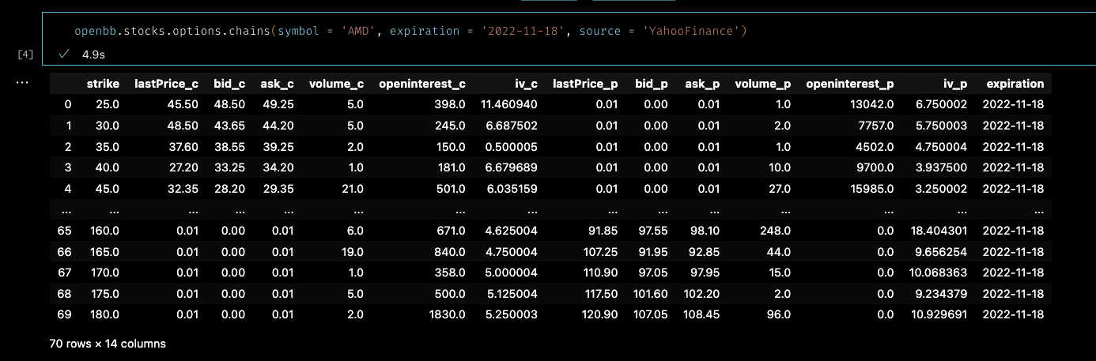Click the strike column header
Viewport: 1096px width, 361px height.
(x=103, y=83)
